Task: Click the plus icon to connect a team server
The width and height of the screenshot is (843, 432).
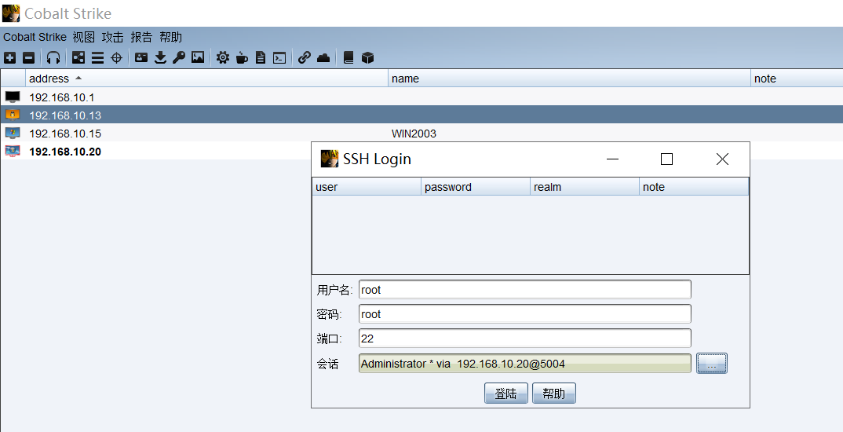Action: pyautogui.click(x=9, y=57)
